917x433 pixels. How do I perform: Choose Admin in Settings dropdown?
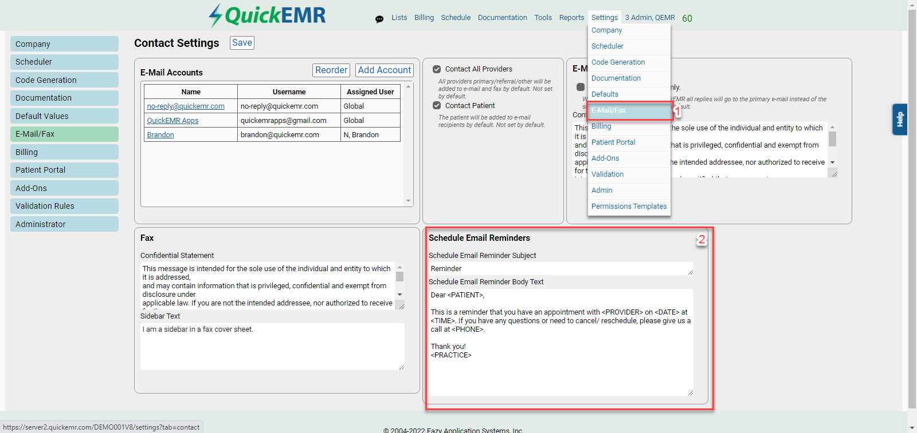click(x=629, y=190)
